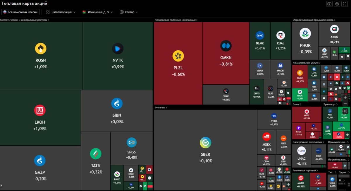Expand the Электронные технологии sector
The width and height of the screenshot is (351, 191).
tap(308, 142)
